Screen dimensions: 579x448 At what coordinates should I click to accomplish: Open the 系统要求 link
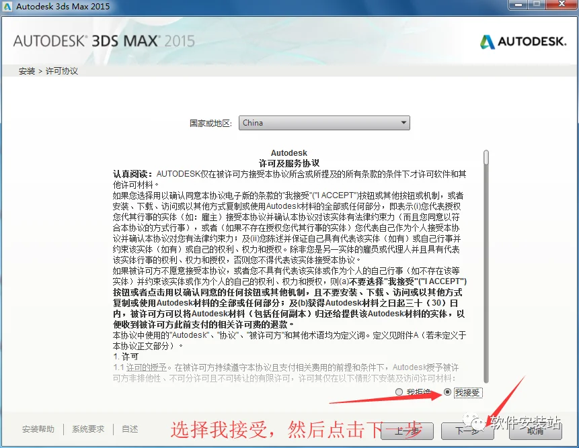(88, 429)
